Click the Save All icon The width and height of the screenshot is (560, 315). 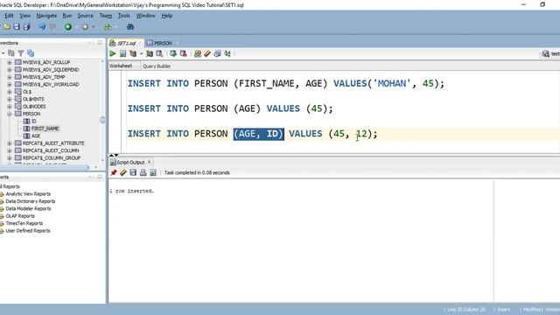tap(26, 27)
